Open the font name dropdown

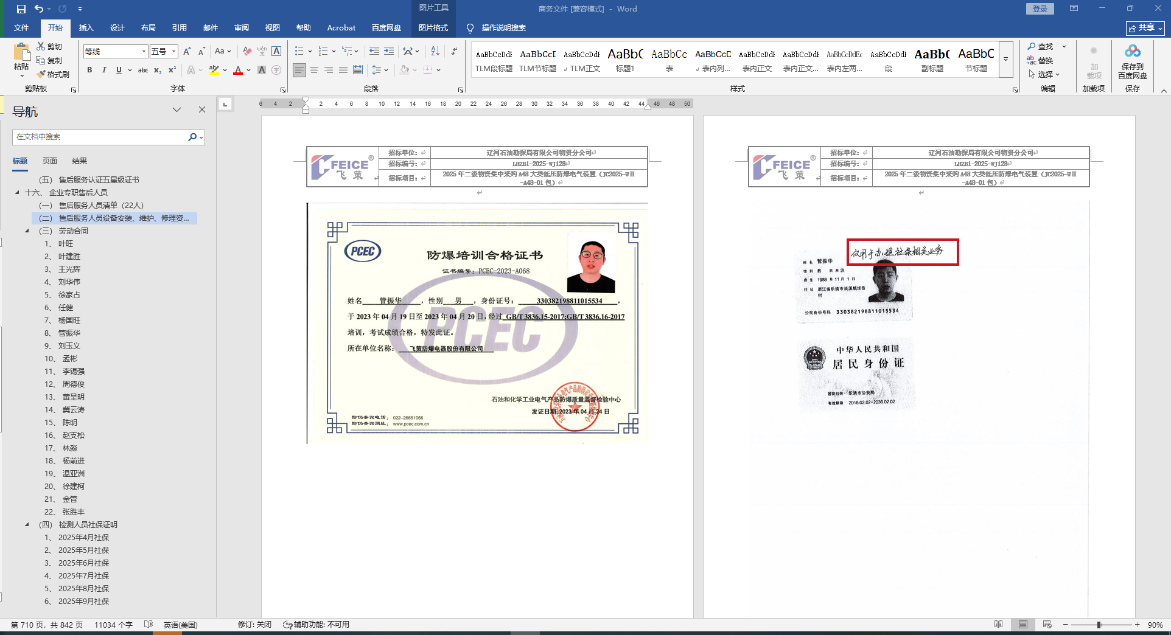pos(144,52)
